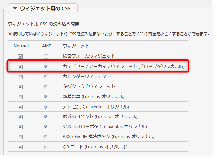Uncheck Normal for 最近のコメント
This screenshot has height=160, width=217.
click(20, 117)
